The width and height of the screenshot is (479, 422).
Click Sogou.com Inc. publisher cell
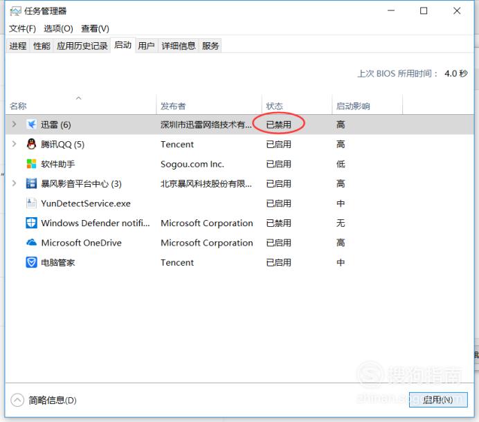(x=192, y=164)
